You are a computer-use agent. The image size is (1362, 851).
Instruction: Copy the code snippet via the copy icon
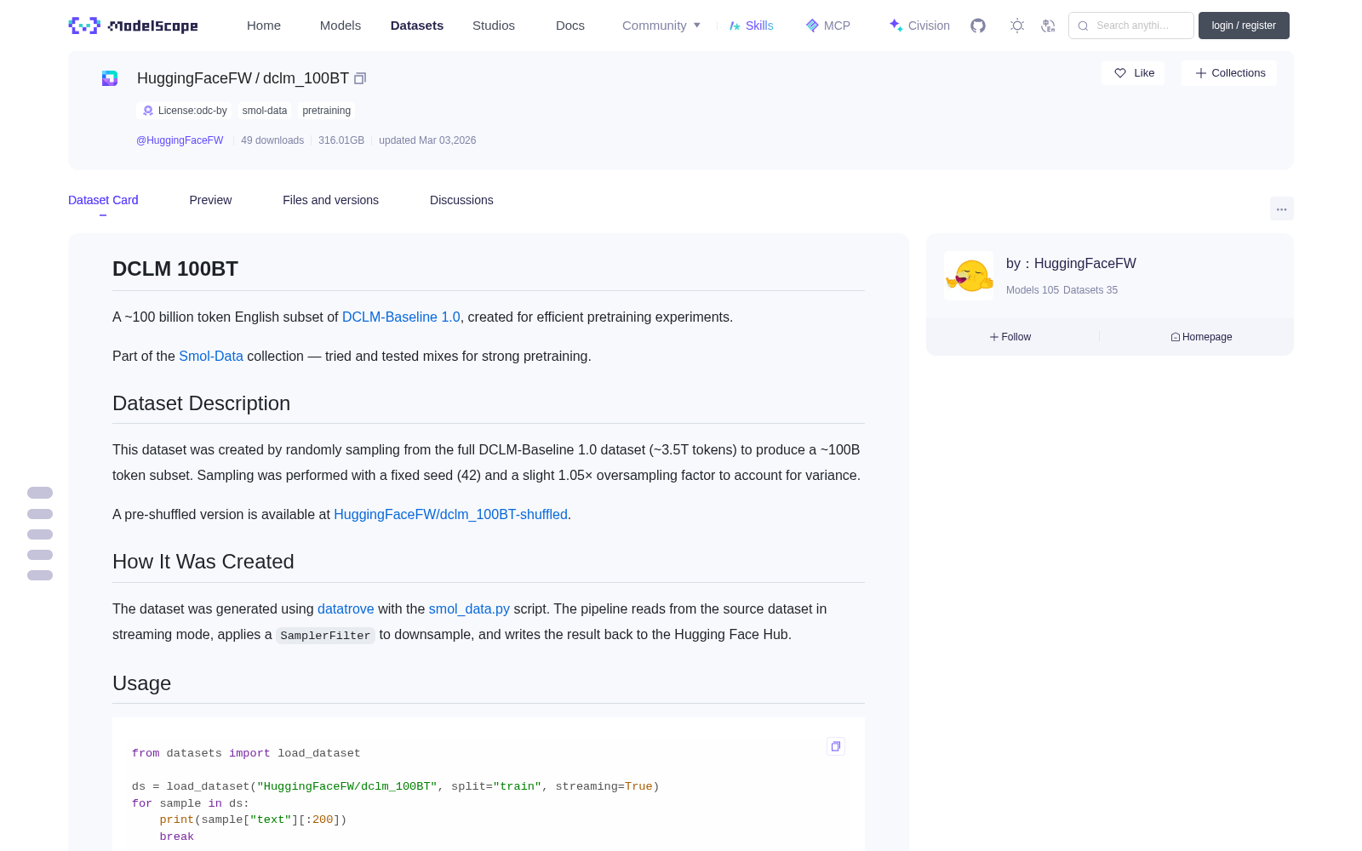[x=836, y=746]
